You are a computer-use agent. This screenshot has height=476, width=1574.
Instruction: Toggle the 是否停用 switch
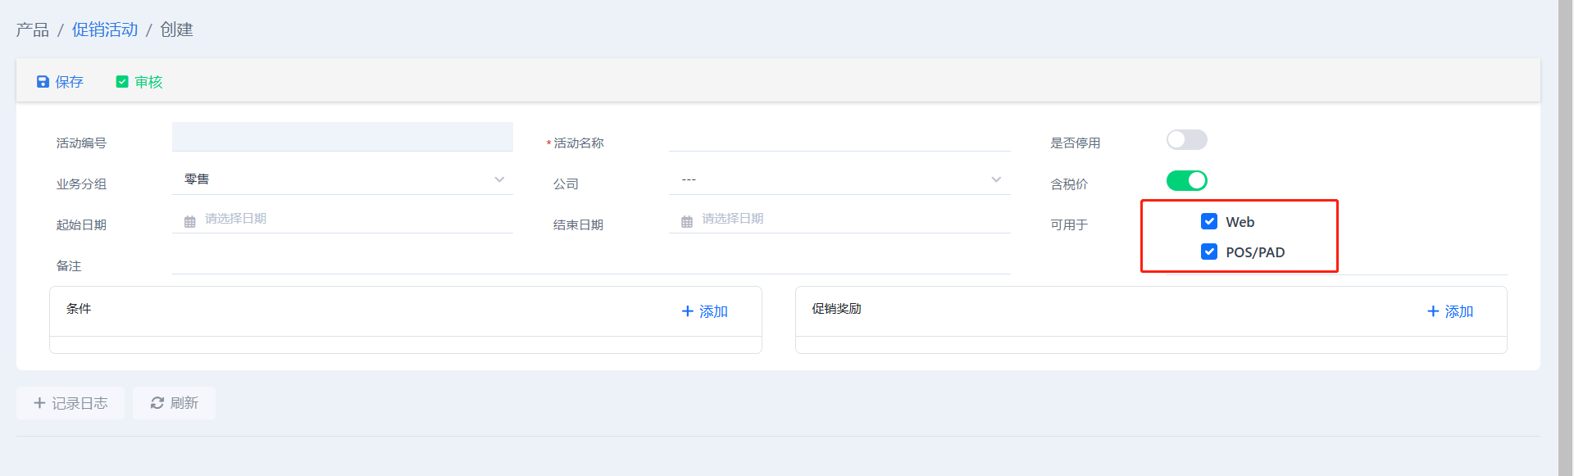[x=1187, y=139]
